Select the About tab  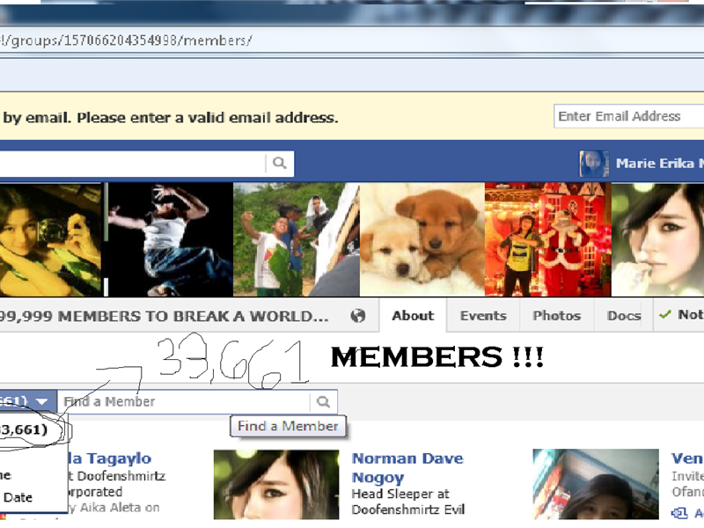[412, 315]
